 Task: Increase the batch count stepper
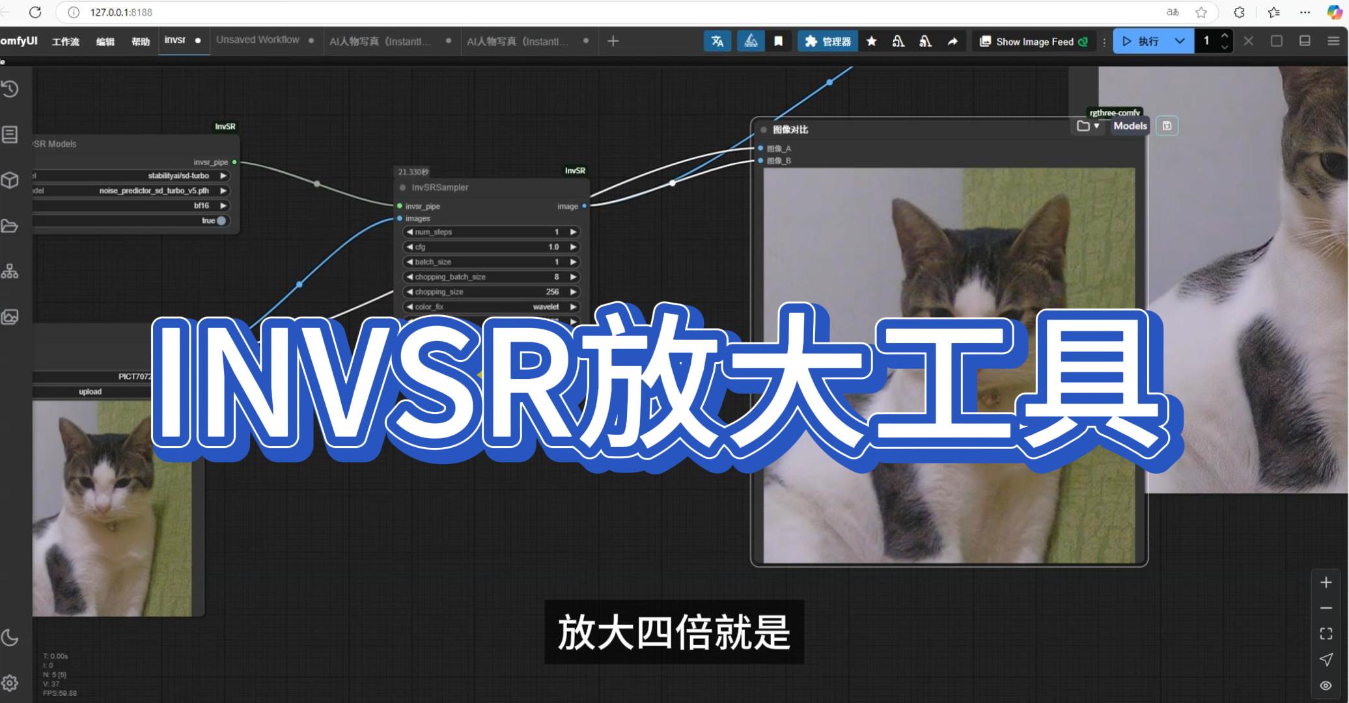[1225, 35]
